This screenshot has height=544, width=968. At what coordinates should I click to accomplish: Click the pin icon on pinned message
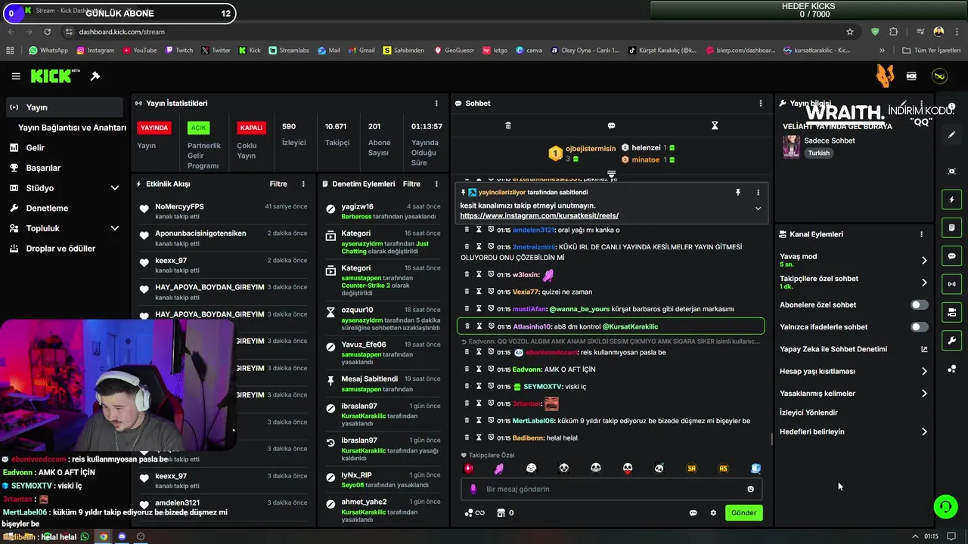click(x=738, y=193)
